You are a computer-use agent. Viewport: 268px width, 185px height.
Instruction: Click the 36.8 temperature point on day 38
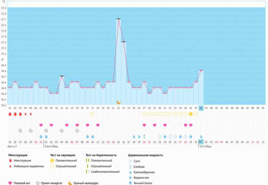pyautogui.click(x=201, y=71)
